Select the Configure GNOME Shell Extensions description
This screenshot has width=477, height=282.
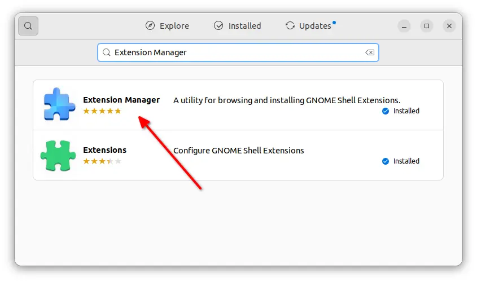click(x=238, y=151)
